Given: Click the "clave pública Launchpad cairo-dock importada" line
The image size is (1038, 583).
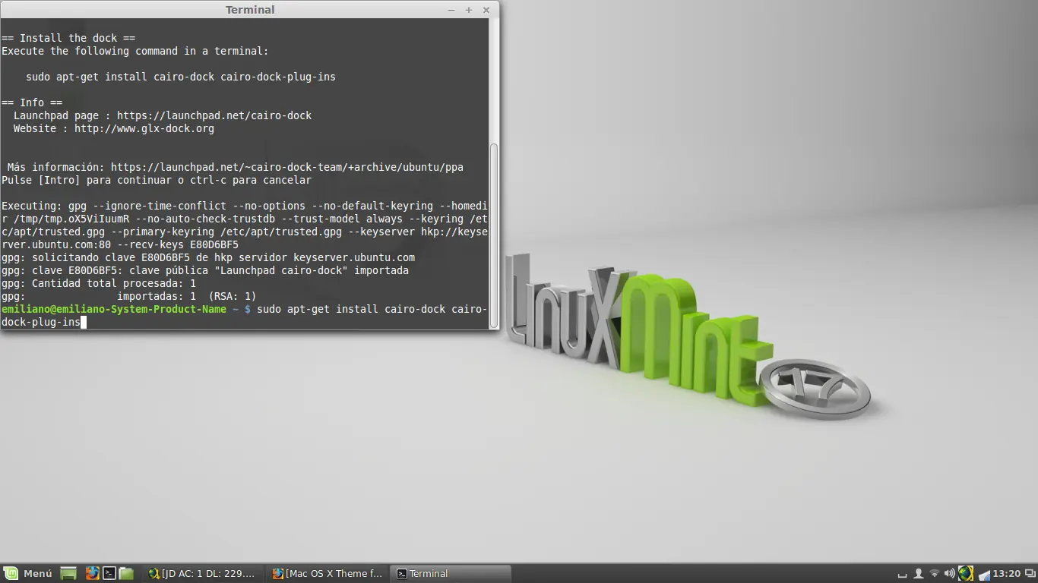Looking at the screenshot, I should click(205, 270).
